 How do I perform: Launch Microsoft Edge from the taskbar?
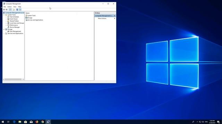[x=14, y=122]
